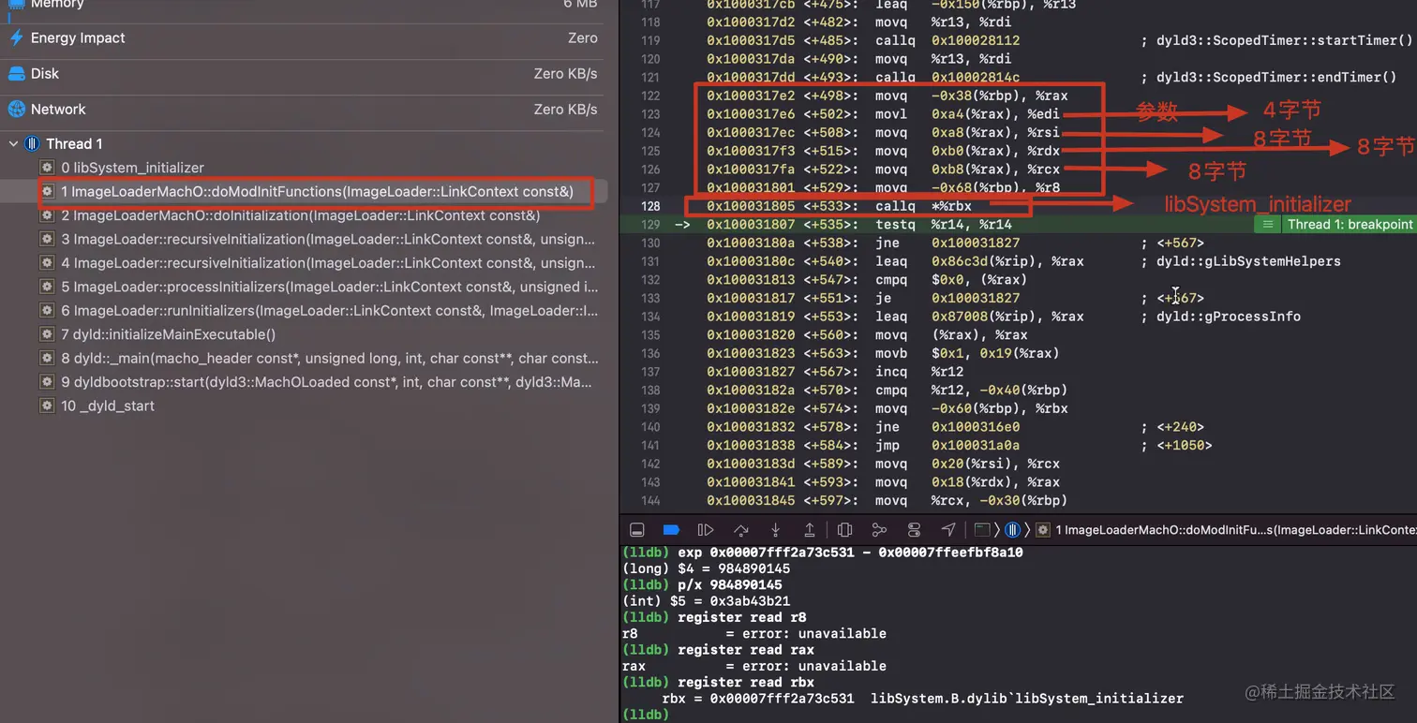Image resolution: width=1417 pixels, height=723 pixels.
Task: Open the Debug View Hierarchy tool
Action: tap(844, 530)
